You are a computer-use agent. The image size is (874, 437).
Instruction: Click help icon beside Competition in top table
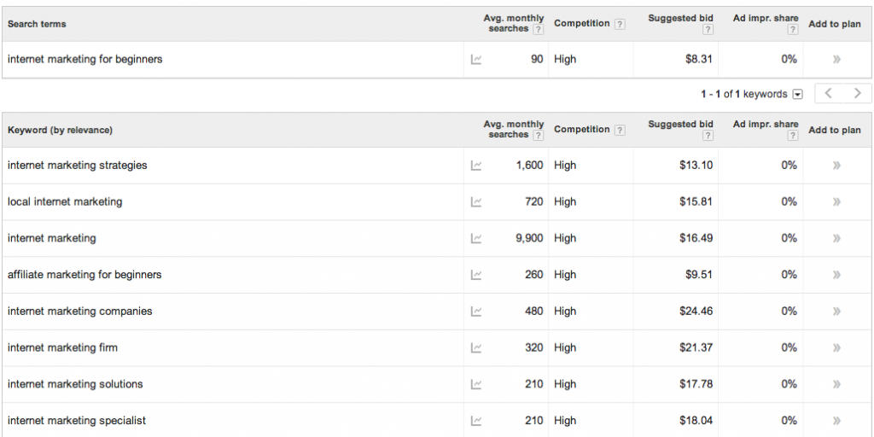click(x=620, y=24)
